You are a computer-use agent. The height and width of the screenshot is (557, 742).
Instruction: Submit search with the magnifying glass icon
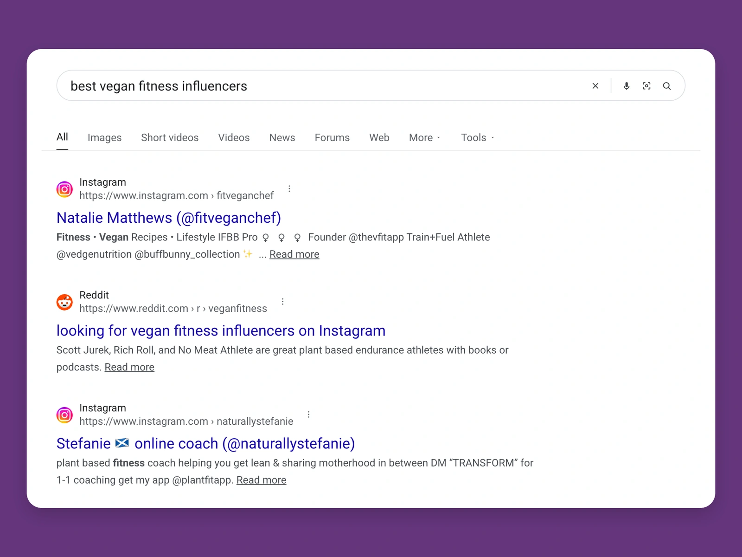tap(667, 86)
